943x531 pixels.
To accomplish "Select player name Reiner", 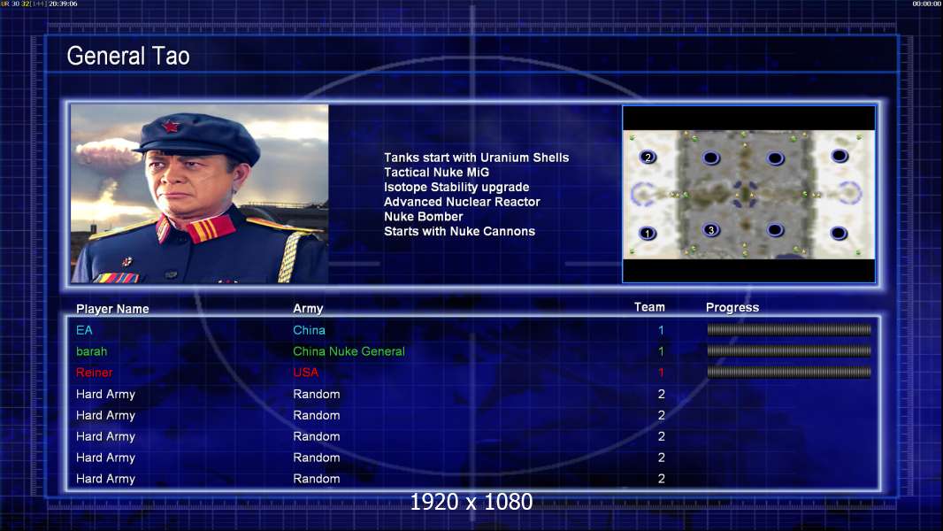I will pos(95,373).
